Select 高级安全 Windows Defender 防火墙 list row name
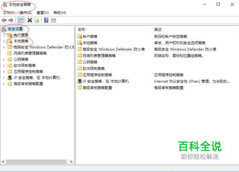This screenshot has height=172, width=239. point(114,49)
